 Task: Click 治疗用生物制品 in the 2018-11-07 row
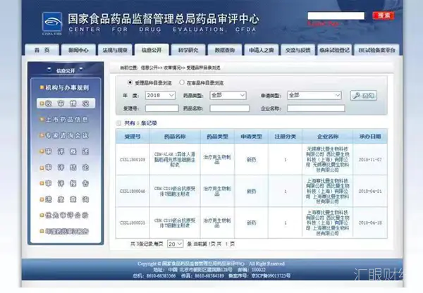coord(217,159)
